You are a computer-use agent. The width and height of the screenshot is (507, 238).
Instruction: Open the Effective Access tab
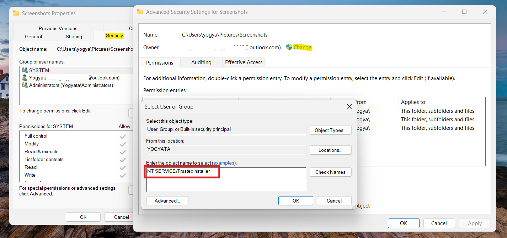click(x=244, y=62)
